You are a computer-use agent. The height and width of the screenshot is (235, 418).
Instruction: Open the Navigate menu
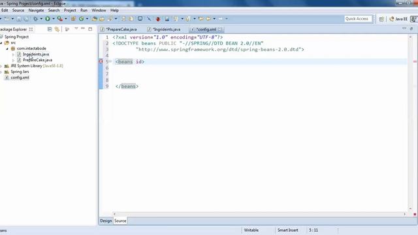pyautogui.click(x=36, y=10)
